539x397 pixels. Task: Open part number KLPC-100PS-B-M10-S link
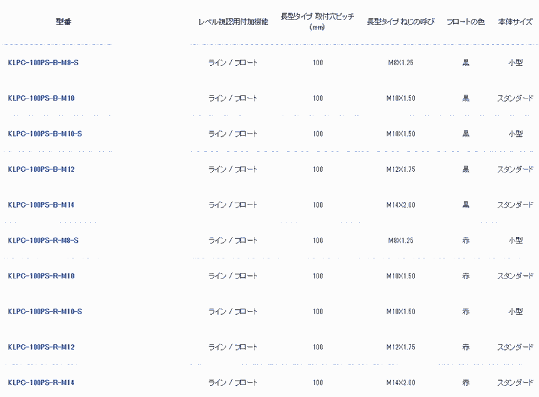click(45, 134)
